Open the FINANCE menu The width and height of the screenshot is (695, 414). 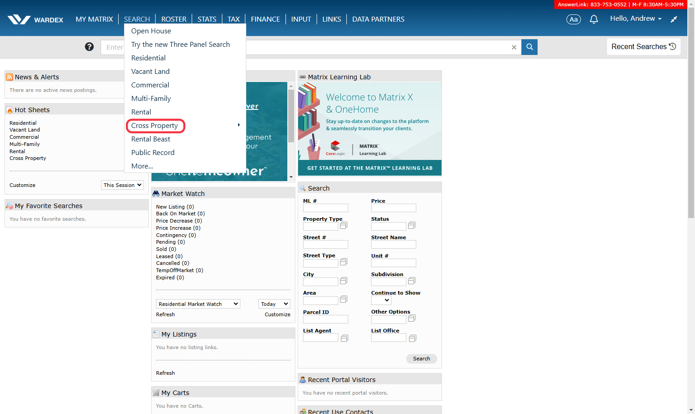(265, 19)
